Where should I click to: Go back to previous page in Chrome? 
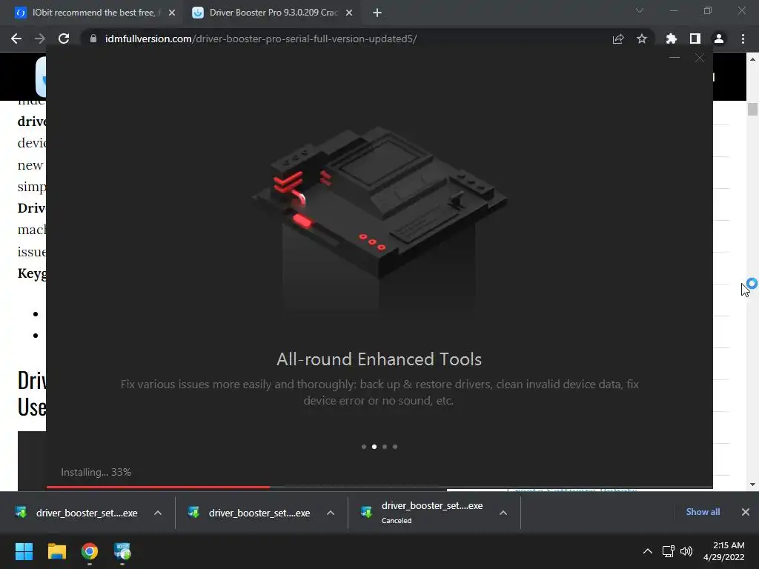coord(16,39)
